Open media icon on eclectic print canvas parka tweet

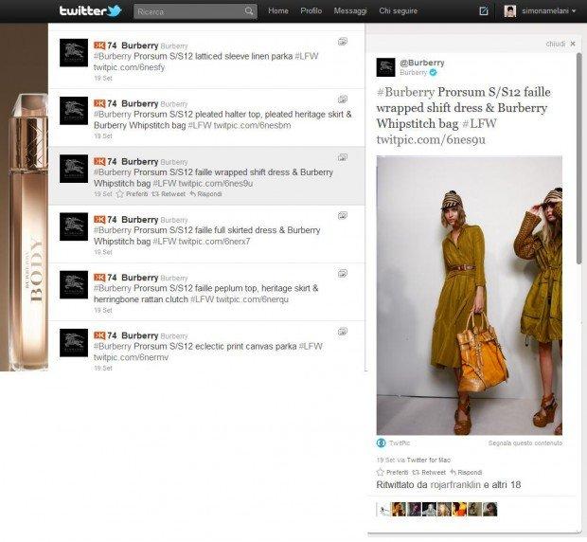pos(343,332)
